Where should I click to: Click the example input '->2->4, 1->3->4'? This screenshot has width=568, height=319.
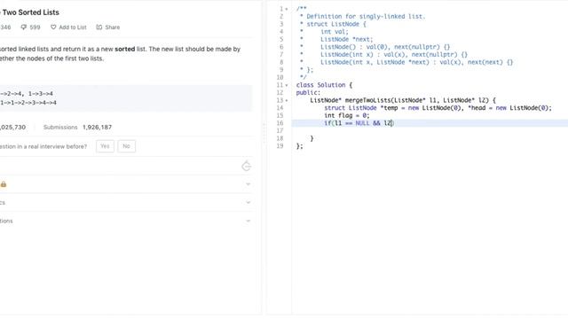click(27, 94)
